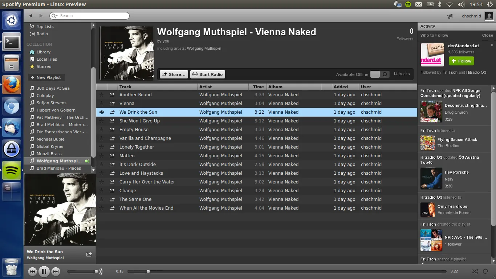Open the Spotify indicator in the system tray
This screenshot has height=279, width=496.
pos(408,4)
